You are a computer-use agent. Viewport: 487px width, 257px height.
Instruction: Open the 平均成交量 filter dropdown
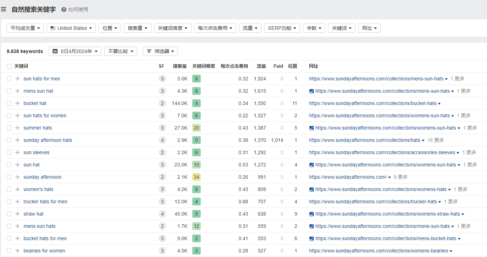25,28
